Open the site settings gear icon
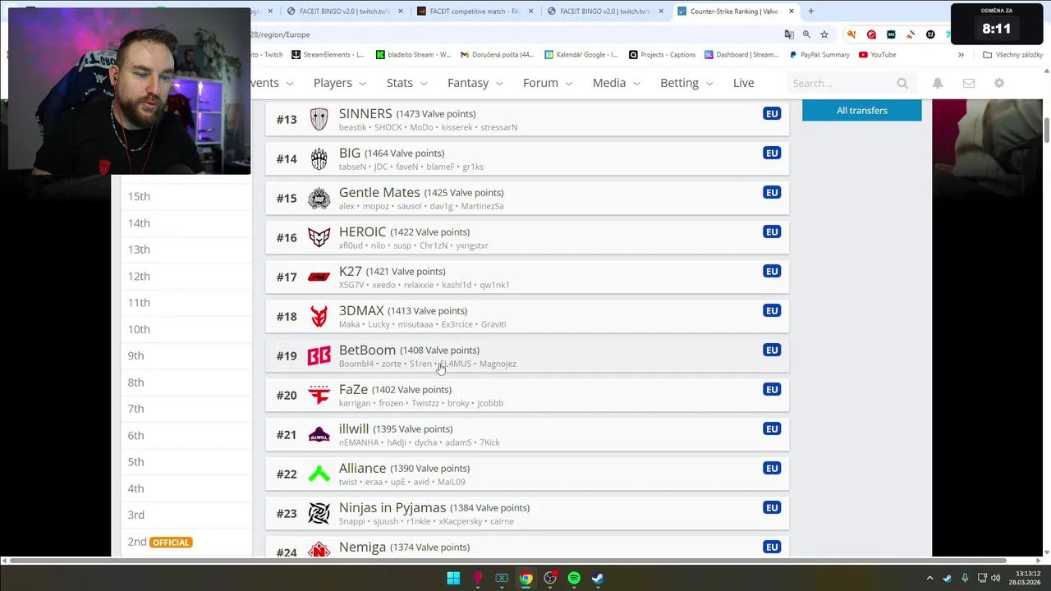1051x591 pixels. tap(999, 83)
